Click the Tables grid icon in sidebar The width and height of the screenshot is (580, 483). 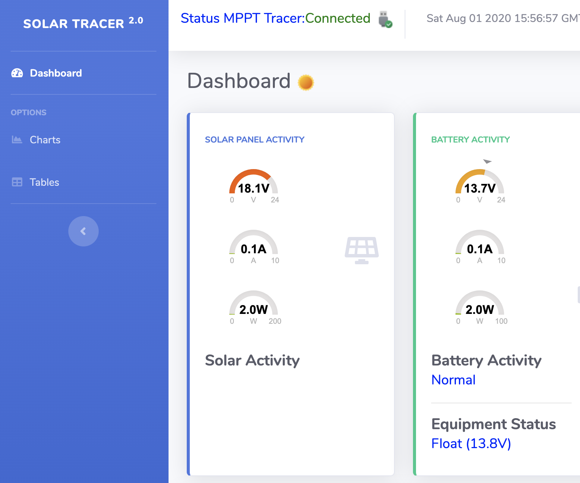pyautogui.click(x=17, y=182)
